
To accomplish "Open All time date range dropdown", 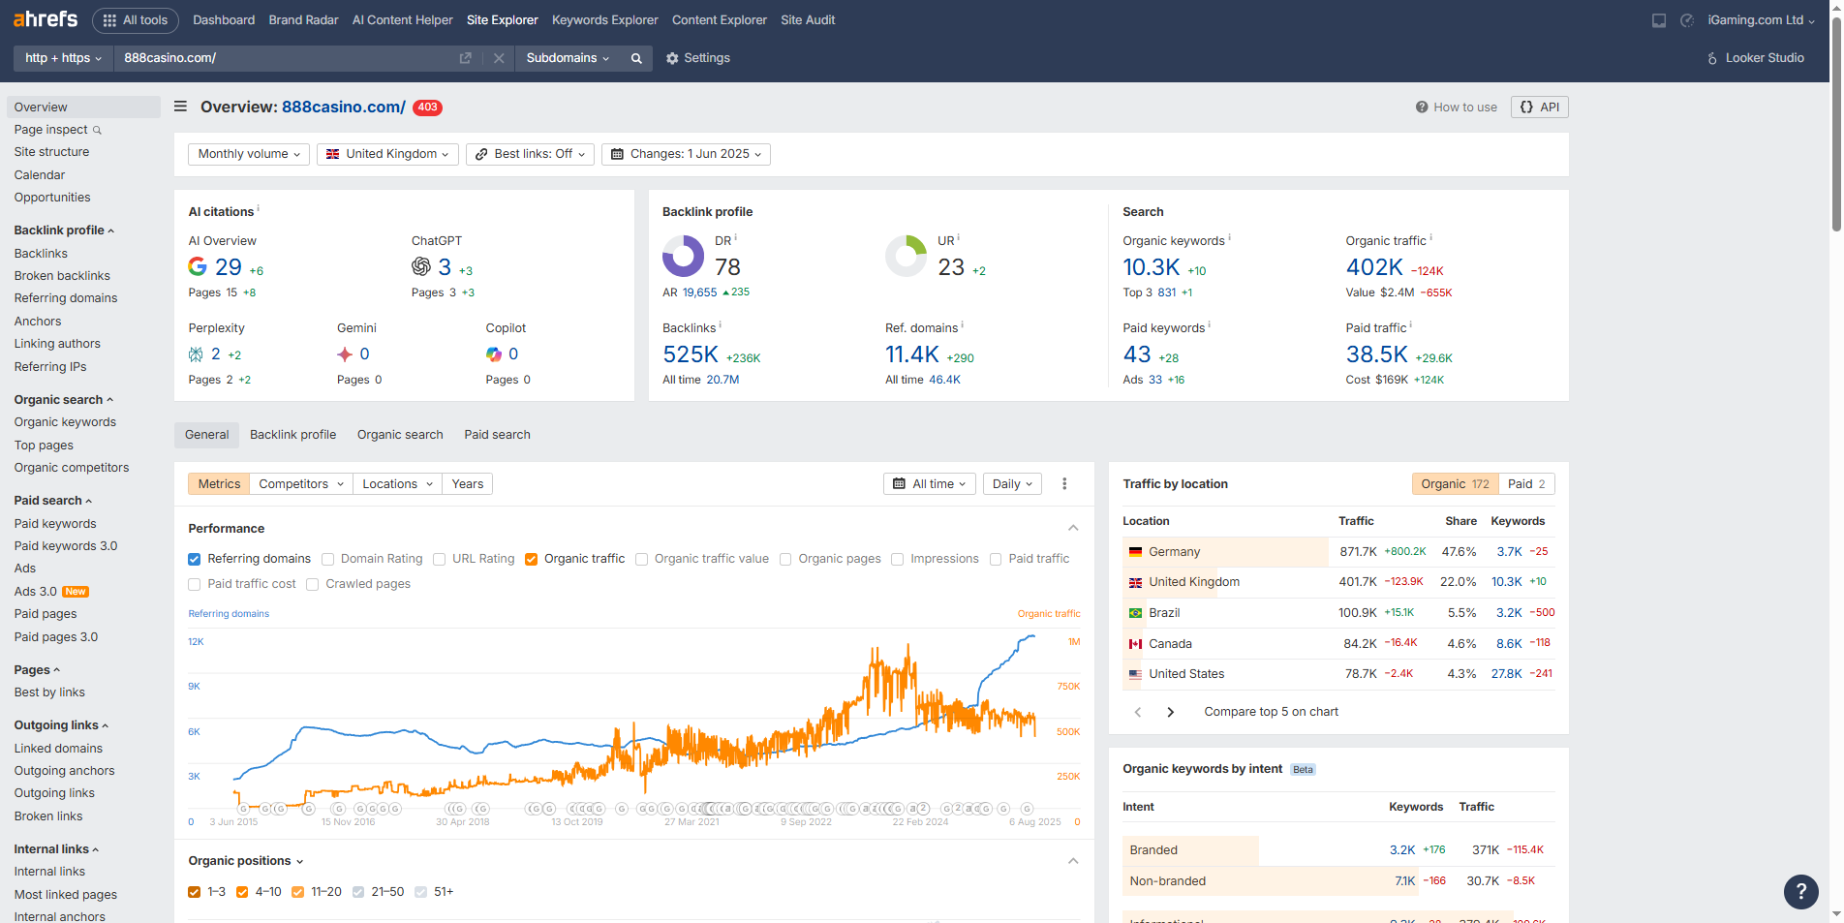I will click(x=930, y=484).
